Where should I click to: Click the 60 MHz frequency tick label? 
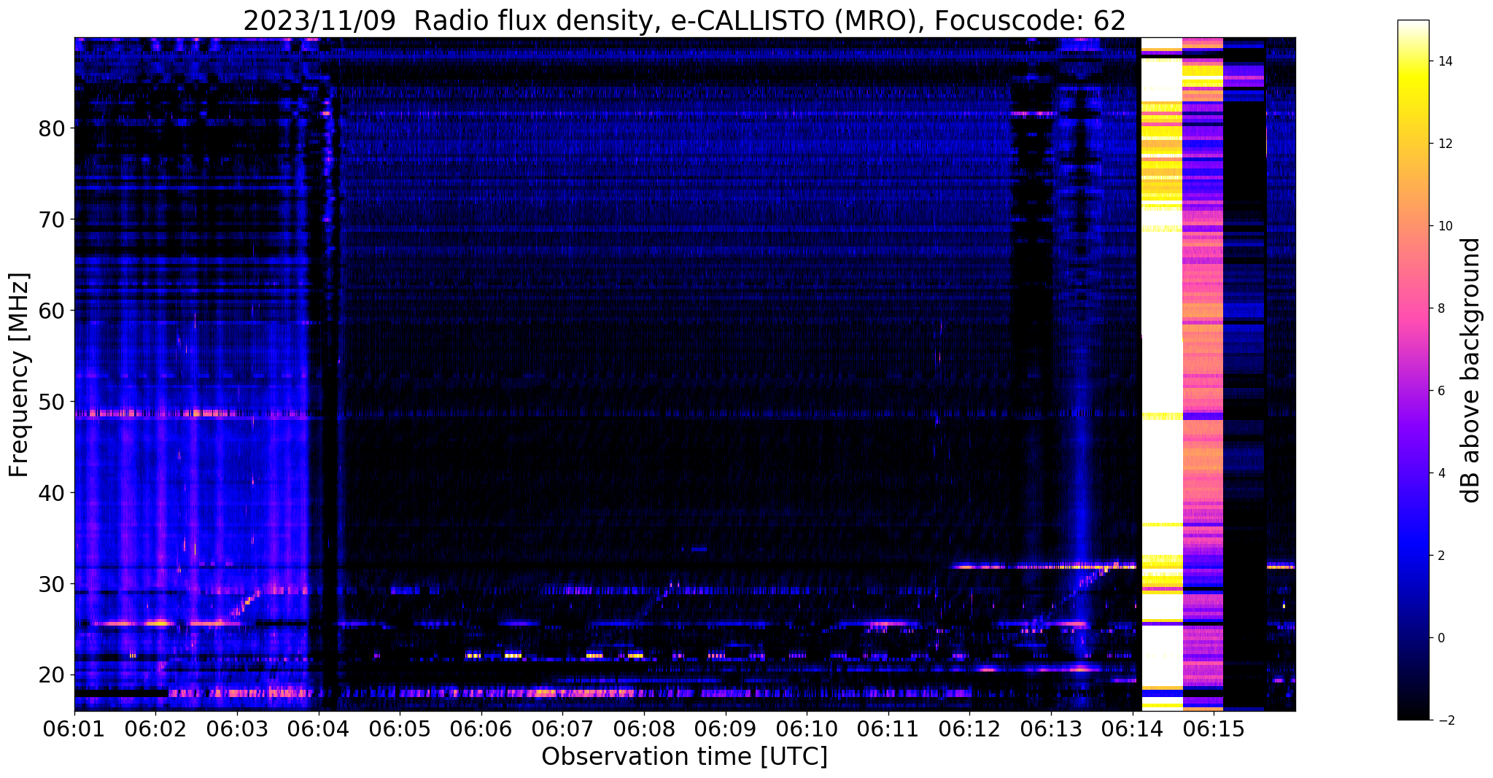(52, 311)
